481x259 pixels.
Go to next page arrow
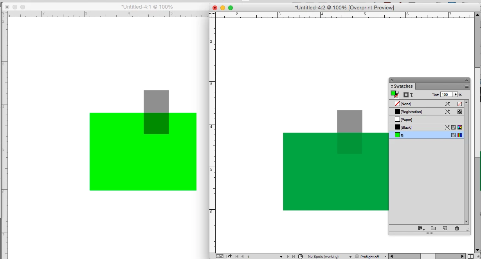point(288,257)
